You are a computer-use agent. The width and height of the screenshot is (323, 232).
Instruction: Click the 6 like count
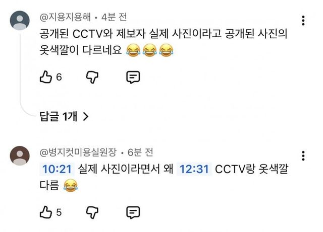(x=59, y=78)
